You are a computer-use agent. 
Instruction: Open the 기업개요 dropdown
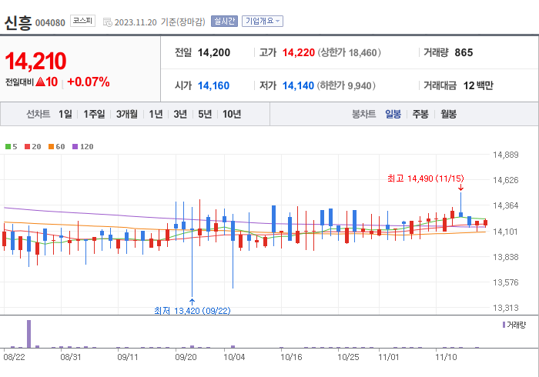click(263, 22)
